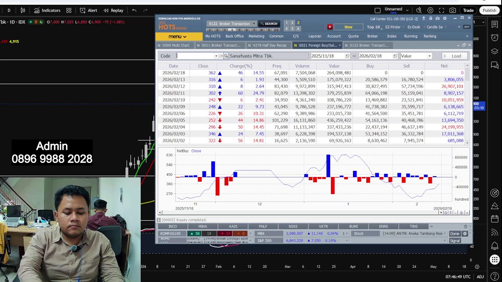Viewport: 502px width, 282px height.
Task: Click red plus icon beside New
Action: pyautogui.click(x=330, y=27)
